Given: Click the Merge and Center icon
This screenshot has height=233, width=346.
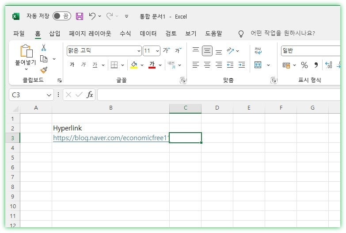Looking at the screenshot, I should [x=258, y=65].
